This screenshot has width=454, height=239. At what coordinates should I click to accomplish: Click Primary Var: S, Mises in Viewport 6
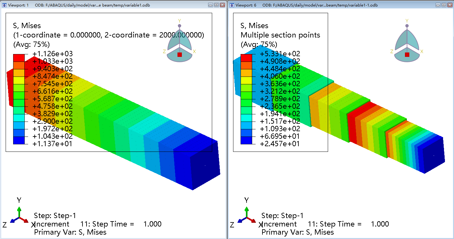click(298, 232)
